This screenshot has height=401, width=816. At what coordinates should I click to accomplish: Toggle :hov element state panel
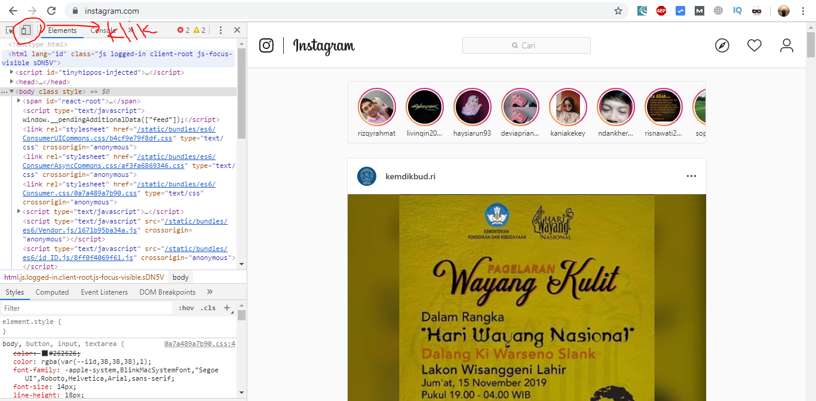pyautogui.click(x=186, y=308)
